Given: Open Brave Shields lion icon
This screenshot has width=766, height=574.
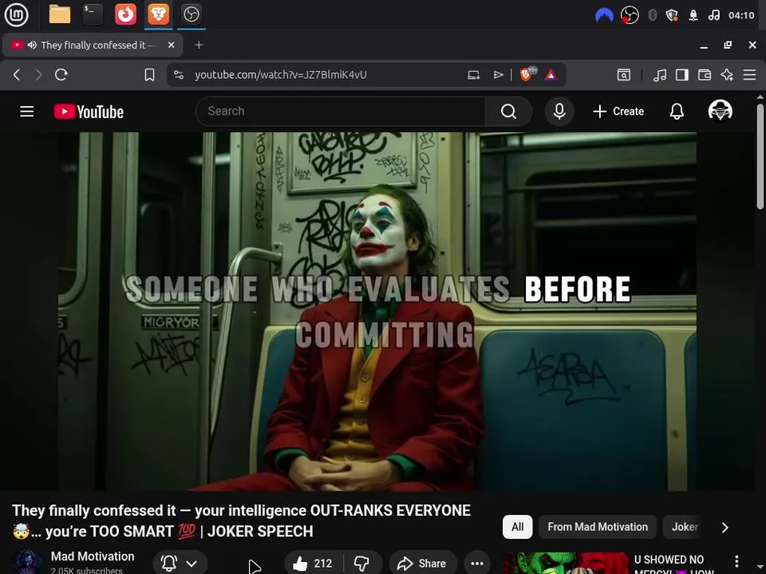Looking at the screenshot, I should point(527,74).
